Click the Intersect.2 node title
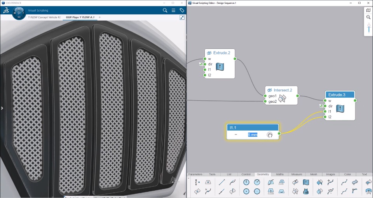This screenshot has width=373, height=198. point(282,90)
